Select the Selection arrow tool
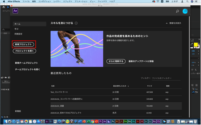 [x=8, y=7]
